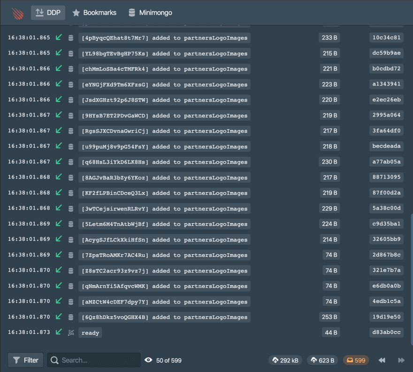
Task: Click the Meteor DevTools logo
Action: (18, 13)
